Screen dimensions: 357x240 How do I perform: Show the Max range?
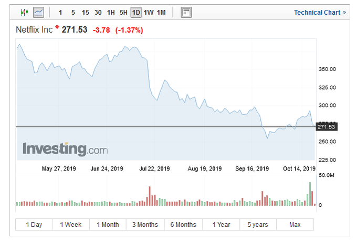click(295, 224)
